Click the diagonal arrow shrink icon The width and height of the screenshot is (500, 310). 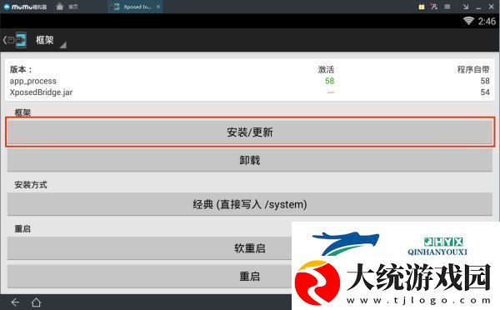(466, 7)
